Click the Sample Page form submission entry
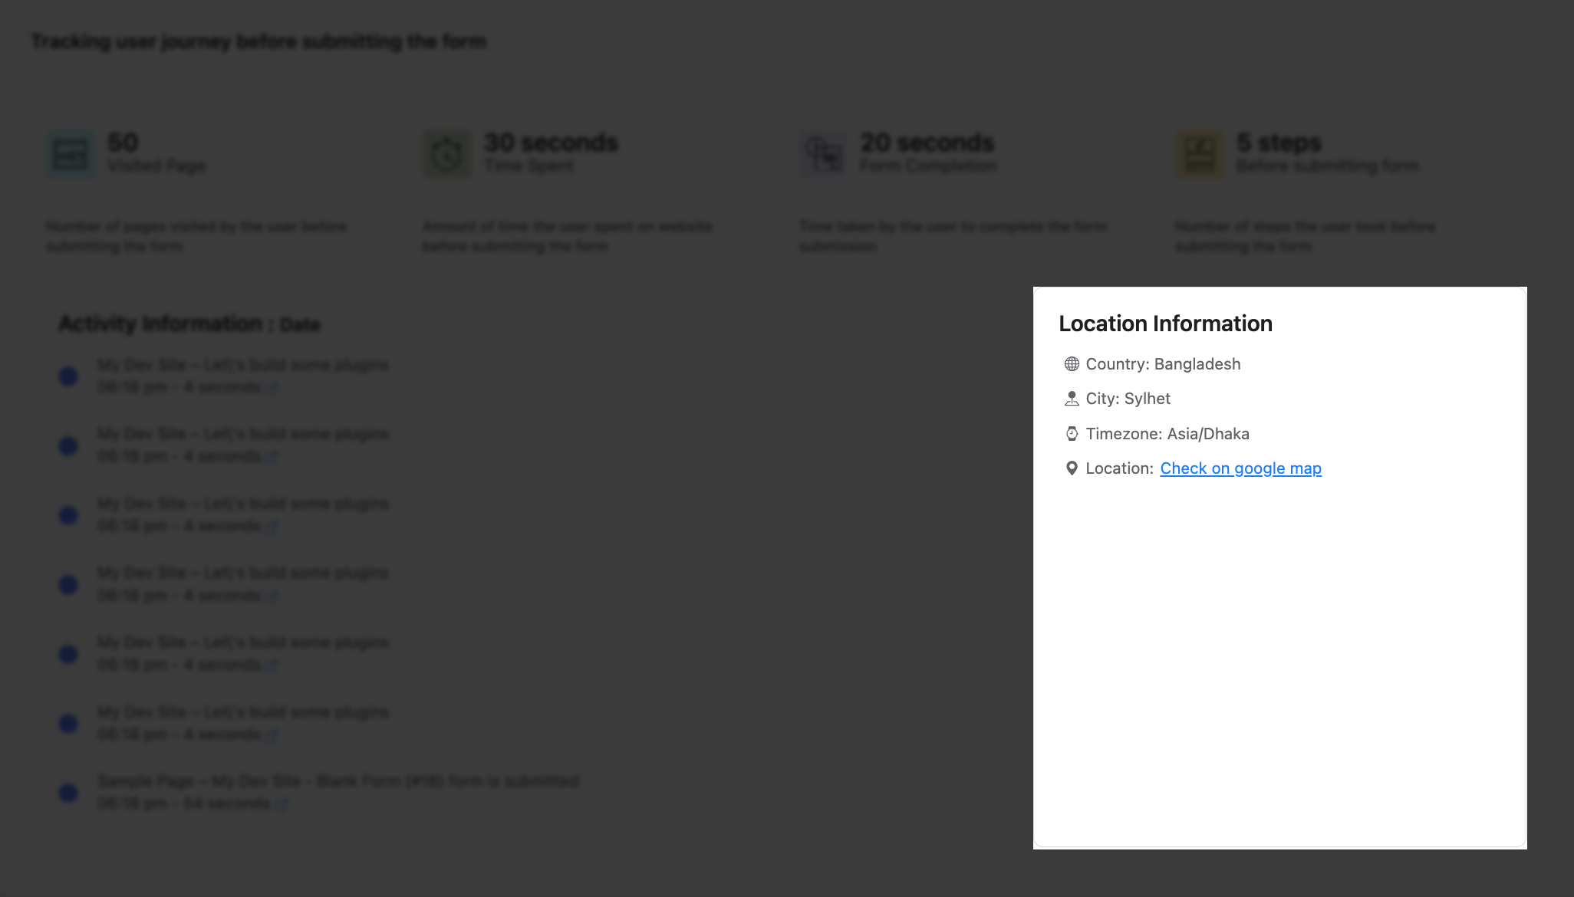Image resolution: width=1574 pixels, height=897 pixels. [x=338, y=781]
